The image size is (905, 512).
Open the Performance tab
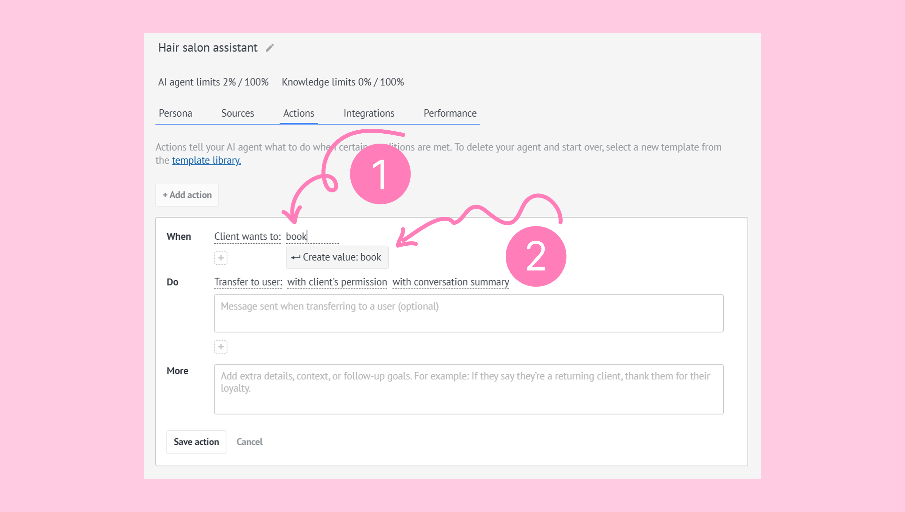pos(450,113)
